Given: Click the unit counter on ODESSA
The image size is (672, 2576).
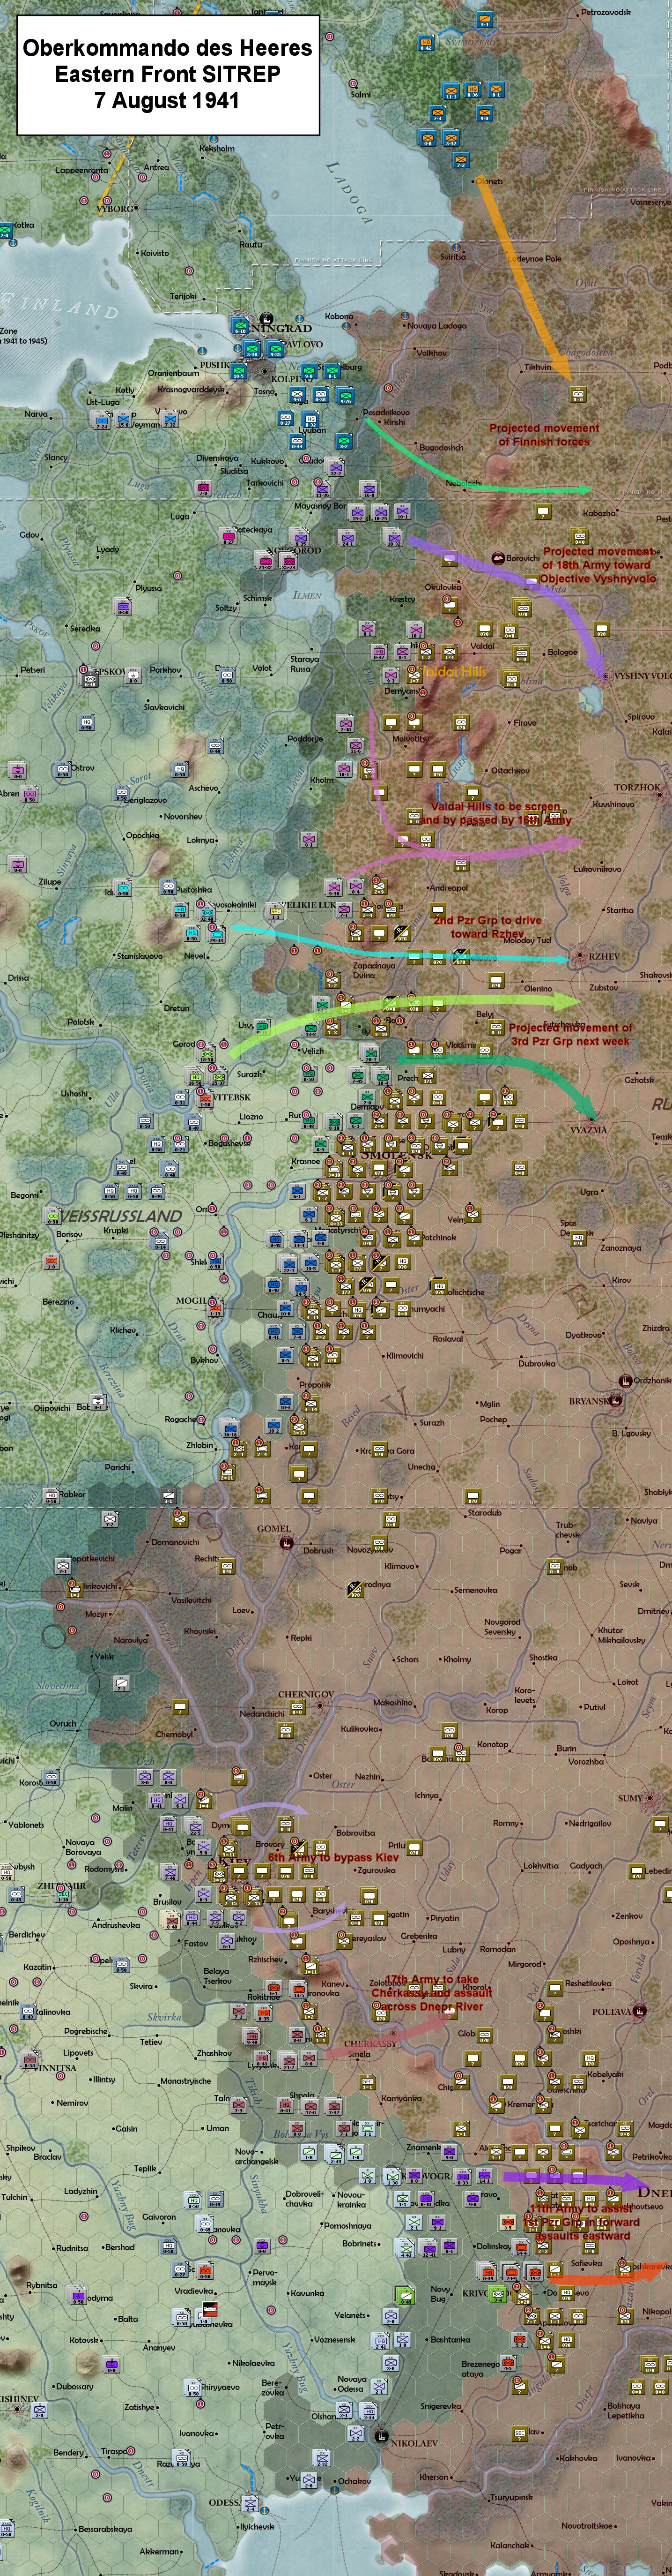Looking at the screenshot, I should tap(251, 2503).
